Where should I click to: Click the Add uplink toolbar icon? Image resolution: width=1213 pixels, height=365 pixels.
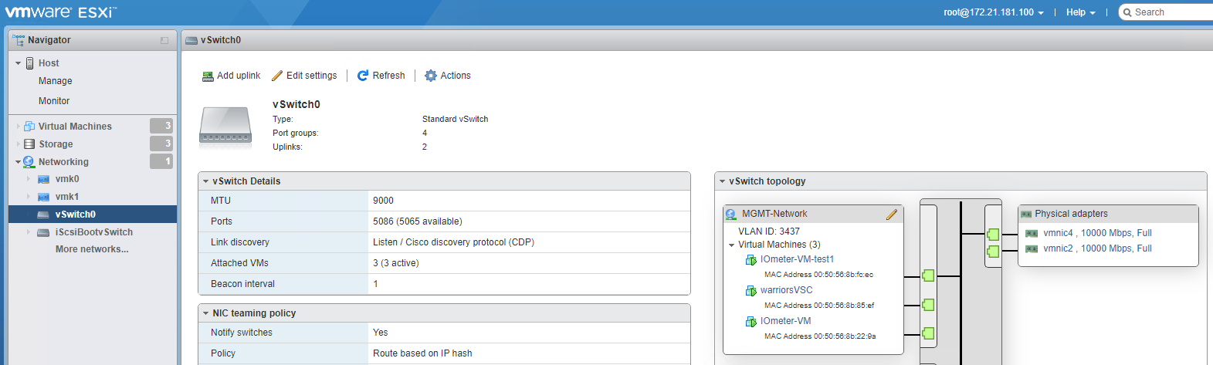coord(208,76)
